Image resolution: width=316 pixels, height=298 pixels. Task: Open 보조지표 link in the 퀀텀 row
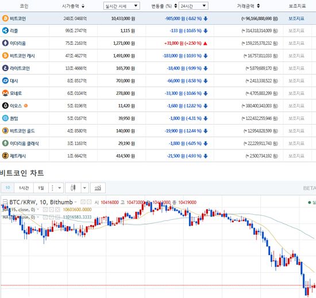click(x=296, y=118)
